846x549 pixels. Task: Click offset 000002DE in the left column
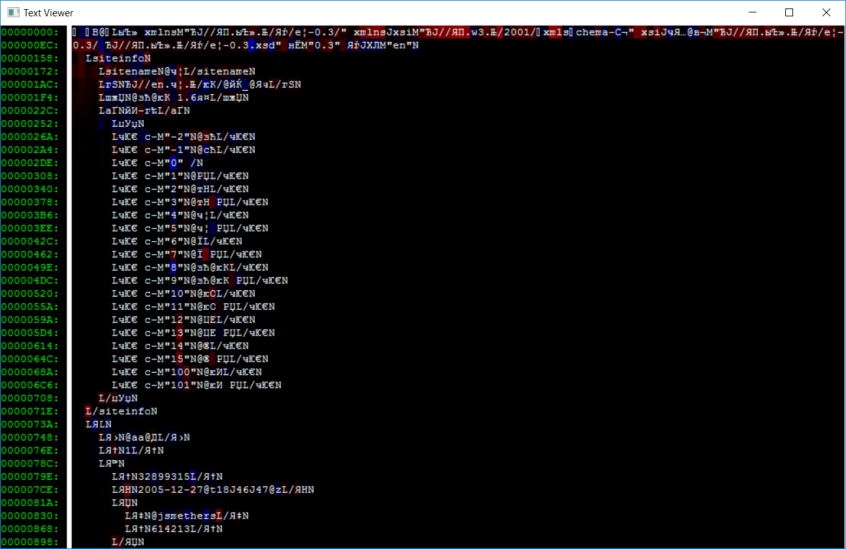pyautogui.click(x=30, y=163)
